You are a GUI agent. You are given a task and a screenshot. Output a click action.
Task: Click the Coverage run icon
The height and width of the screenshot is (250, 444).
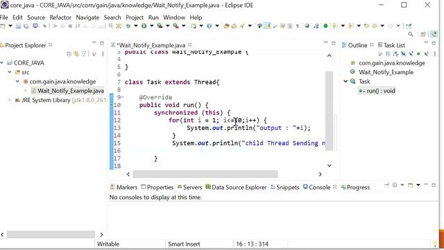pos(160,26)
